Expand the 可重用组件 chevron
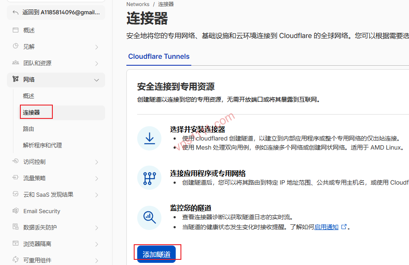Screen dimensions: 409x265 [x=97, y=261]
